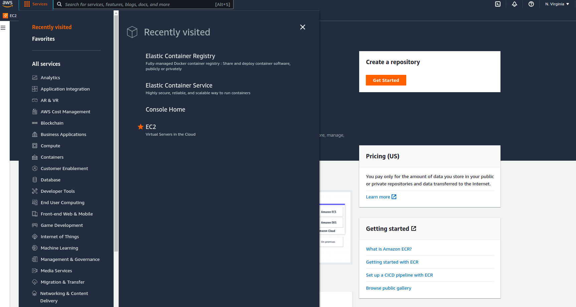Switch to the Favorites section
Image resolution: width=576 pixels, height=307 pixels.
point(43,39)
